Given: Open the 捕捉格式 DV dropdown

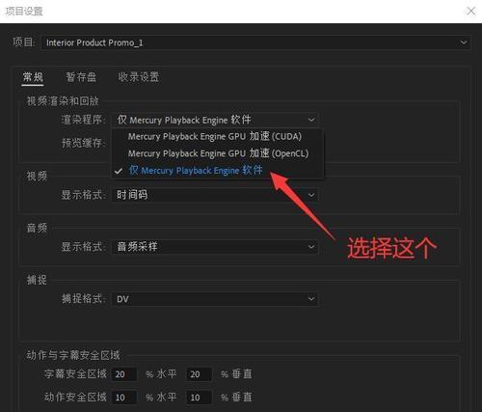Looking at the screenshot, I should click(215, 299).
